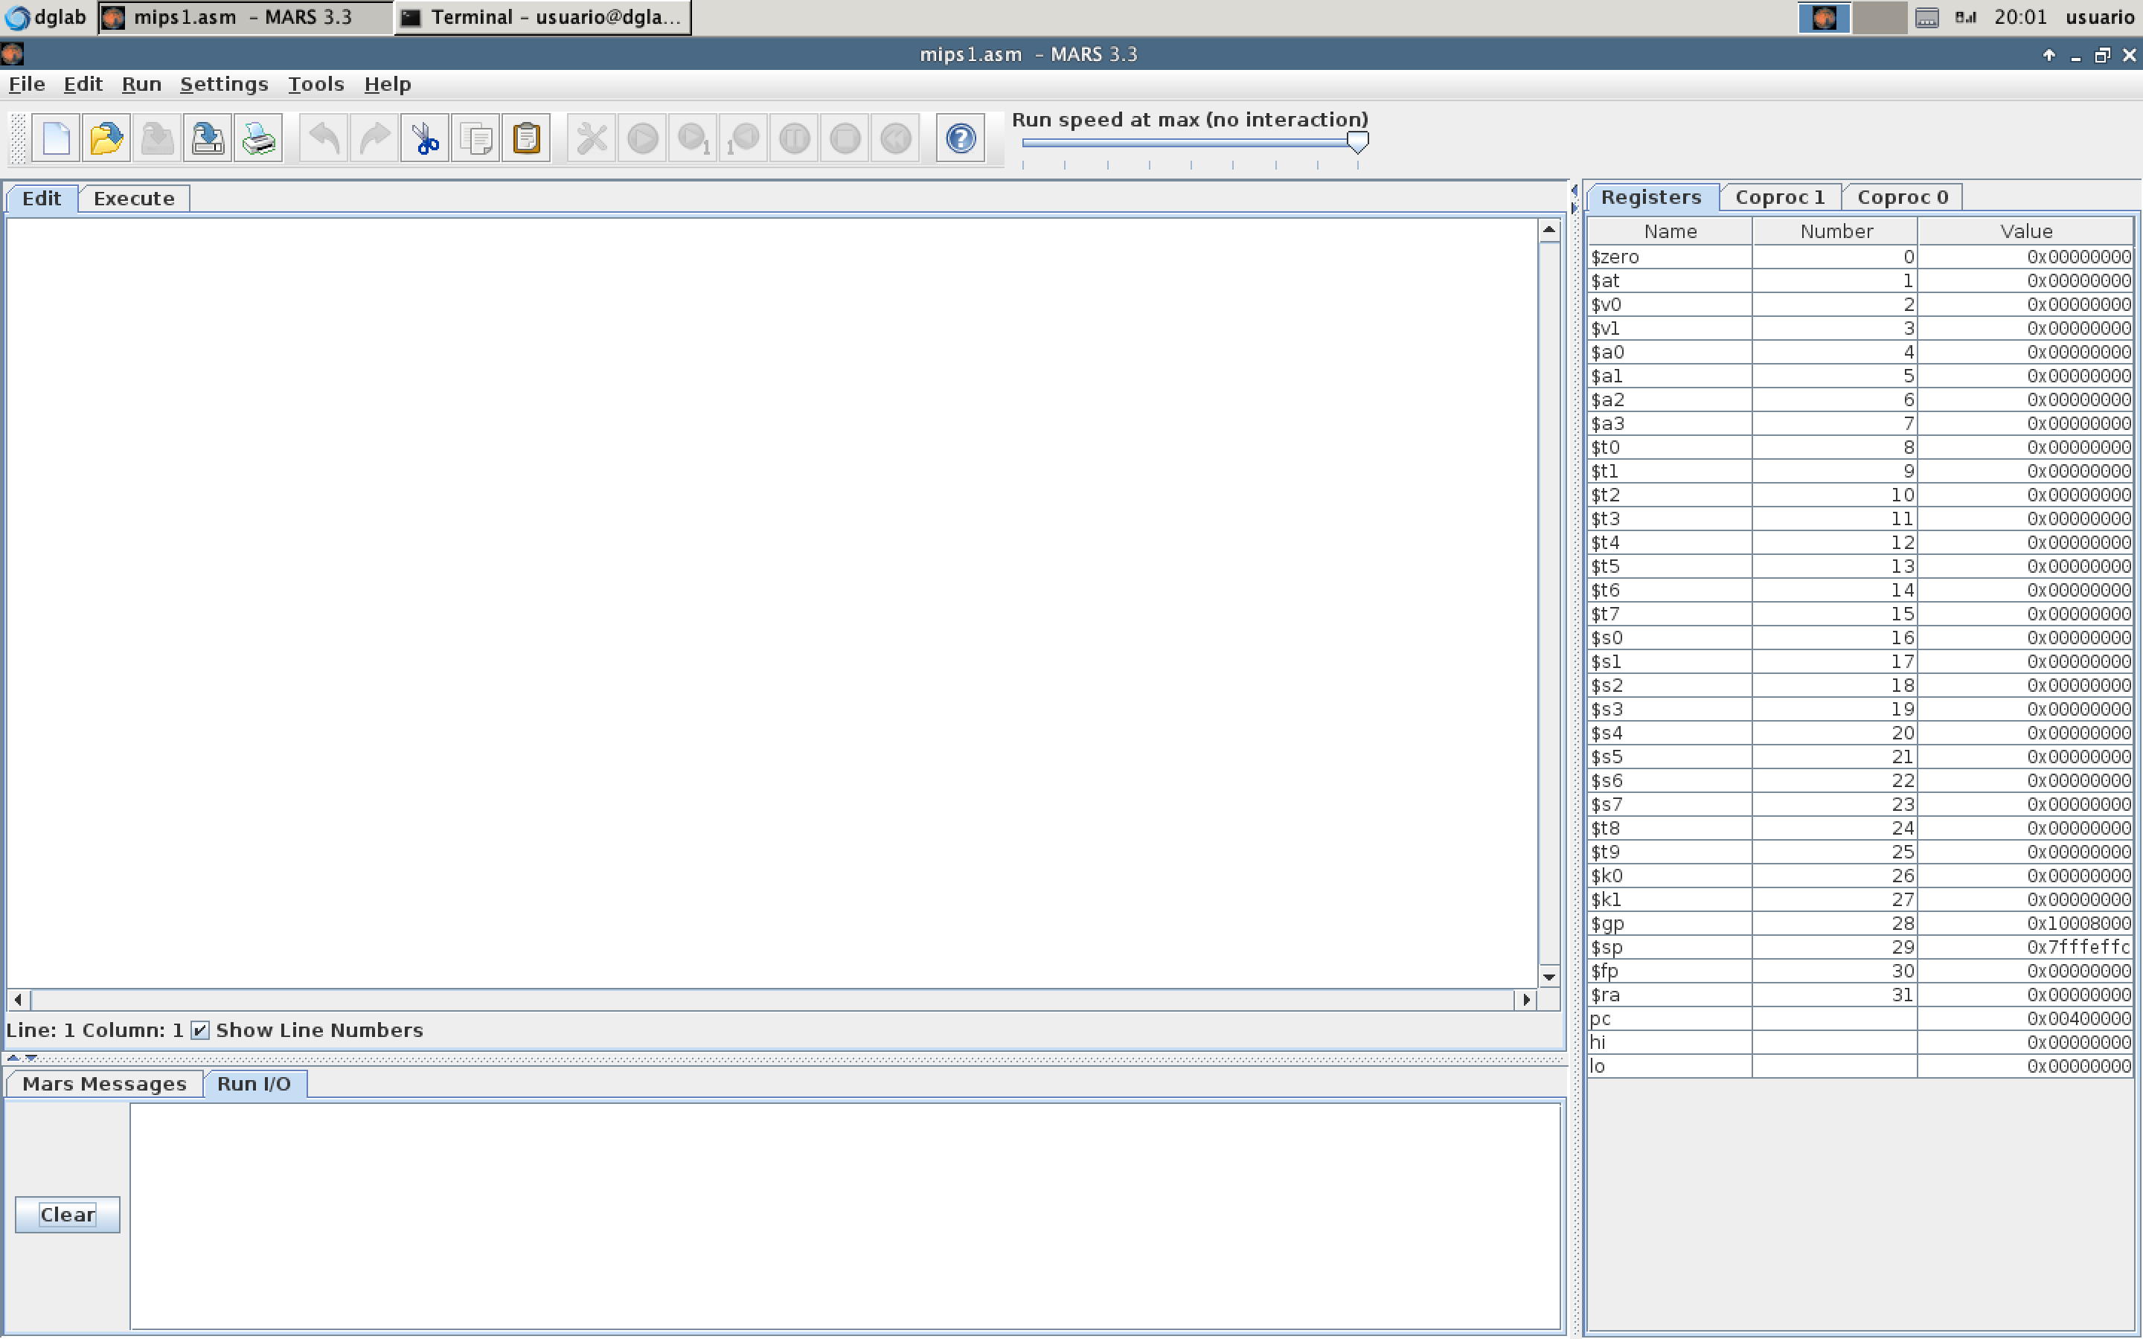The image size is (2143, 1339).
Task: Open the Settings menu
Action: pyautogui.click(x=223, y=84)
